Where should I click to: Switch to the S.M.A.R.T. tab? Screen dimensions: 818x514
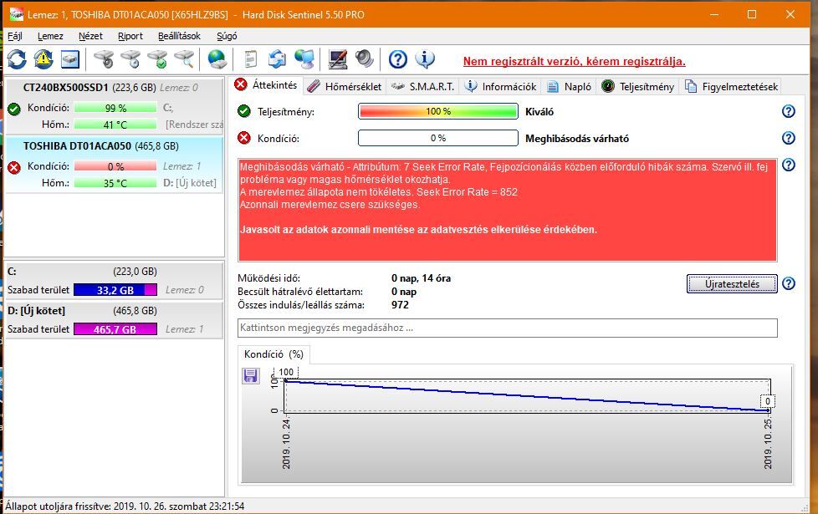[x=422, y=87]
